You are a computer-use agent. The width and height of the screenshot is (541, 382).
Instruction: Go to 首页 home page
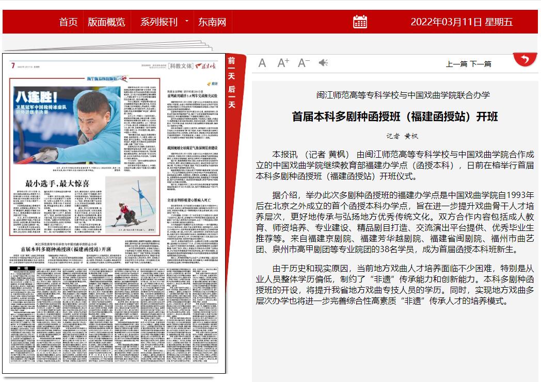pos(68,22)
